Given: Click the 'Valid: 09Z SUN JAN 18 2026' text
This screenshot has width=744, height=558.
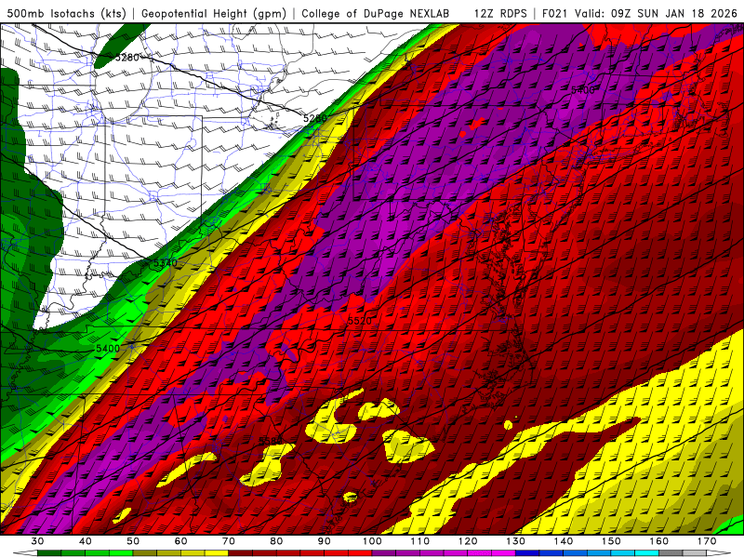Looking at the screenshot, I should (656, 13).
